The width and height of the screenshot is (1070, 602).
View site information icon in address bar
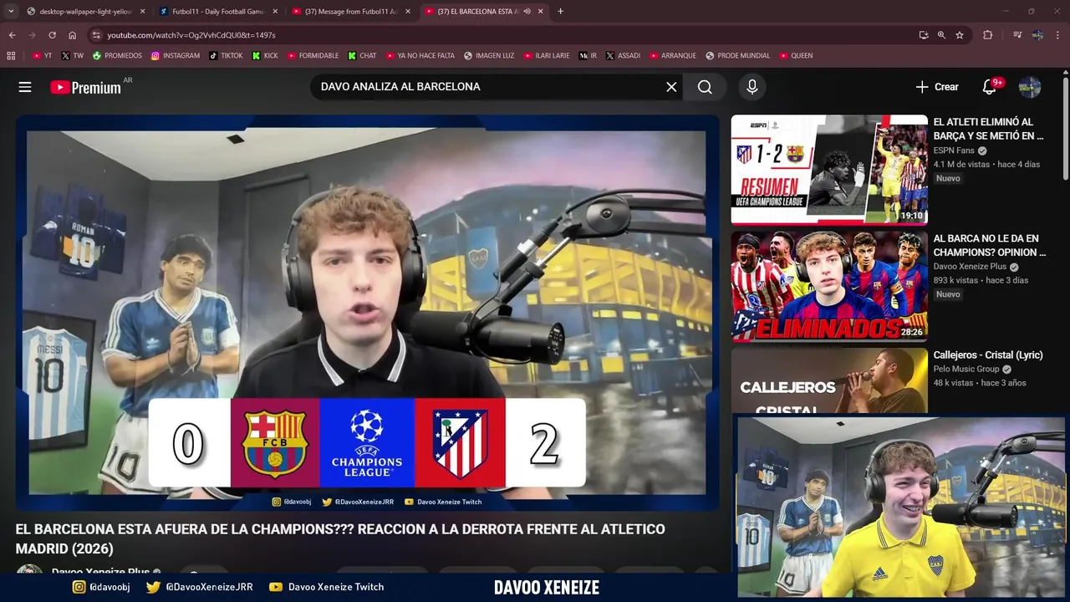pyautogui.click(x=96, y=35)
